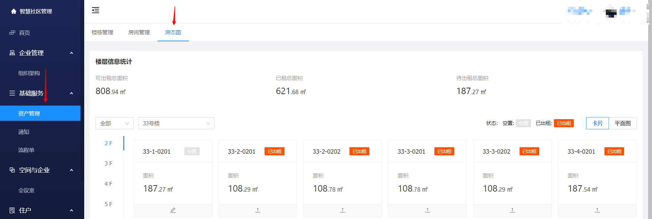Image resolution: width=652 pixels, height=219 pixels.
Task: Click the edit pencil icon on room 33-1-0201
Action: click(173, 210)
